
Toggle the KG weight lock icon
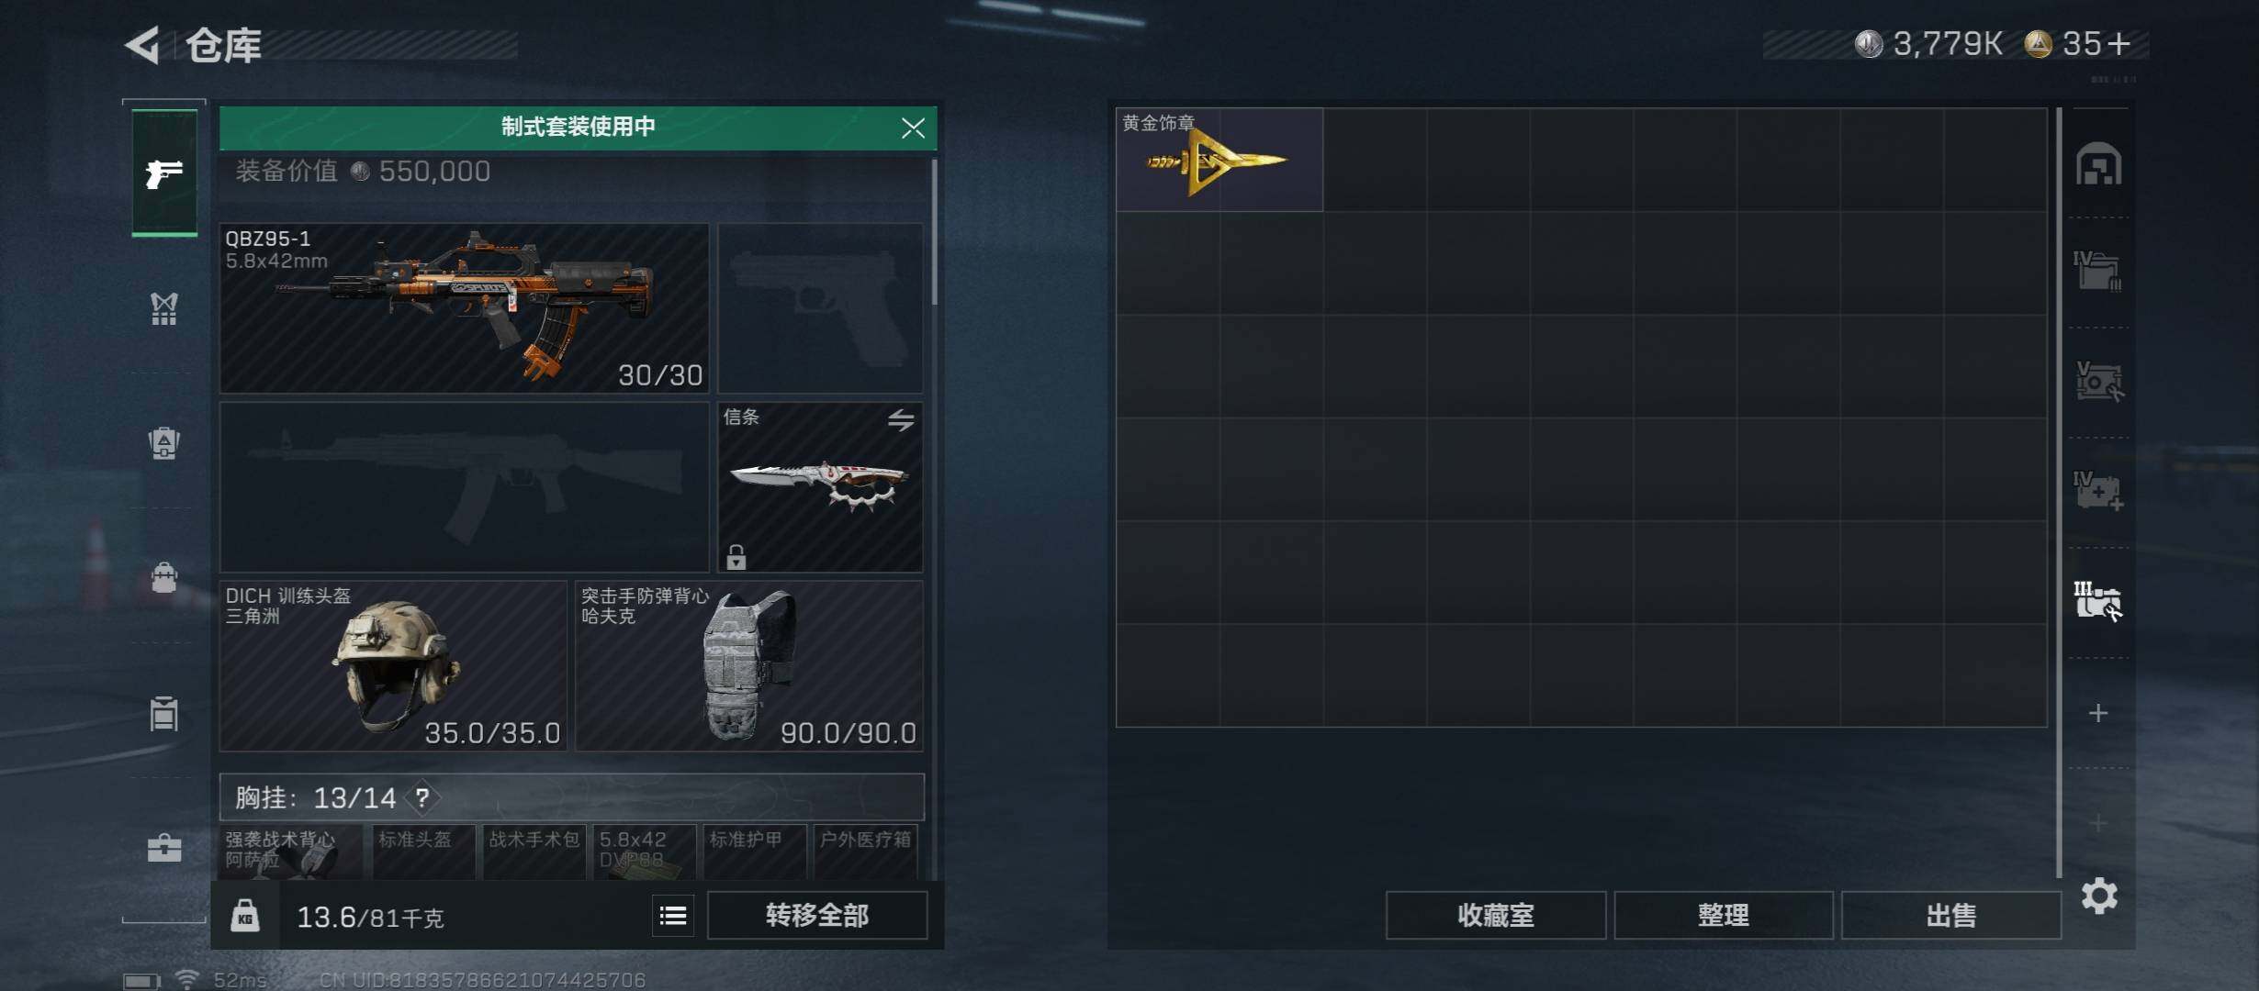point(245,916)
